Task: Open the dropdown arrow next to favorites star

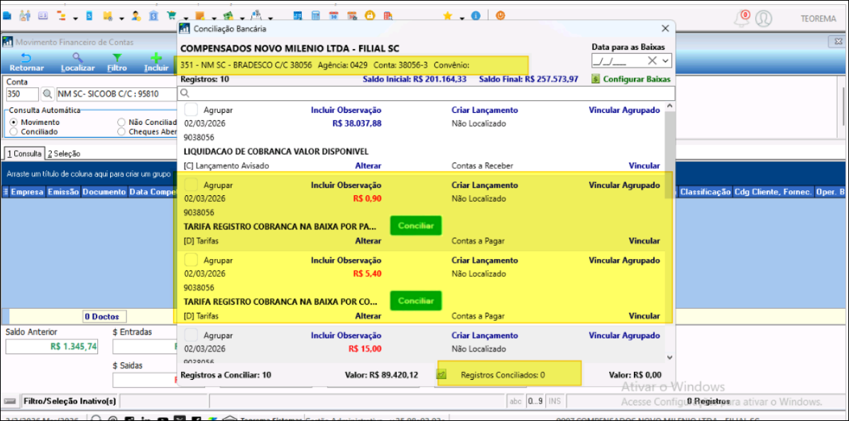Action: [461, 18]
